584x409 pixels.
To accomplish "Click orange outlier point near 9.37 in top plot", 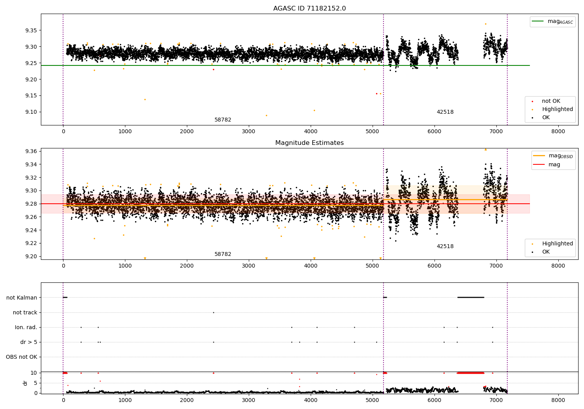I will pyautogui.click(x=485, y=24).
